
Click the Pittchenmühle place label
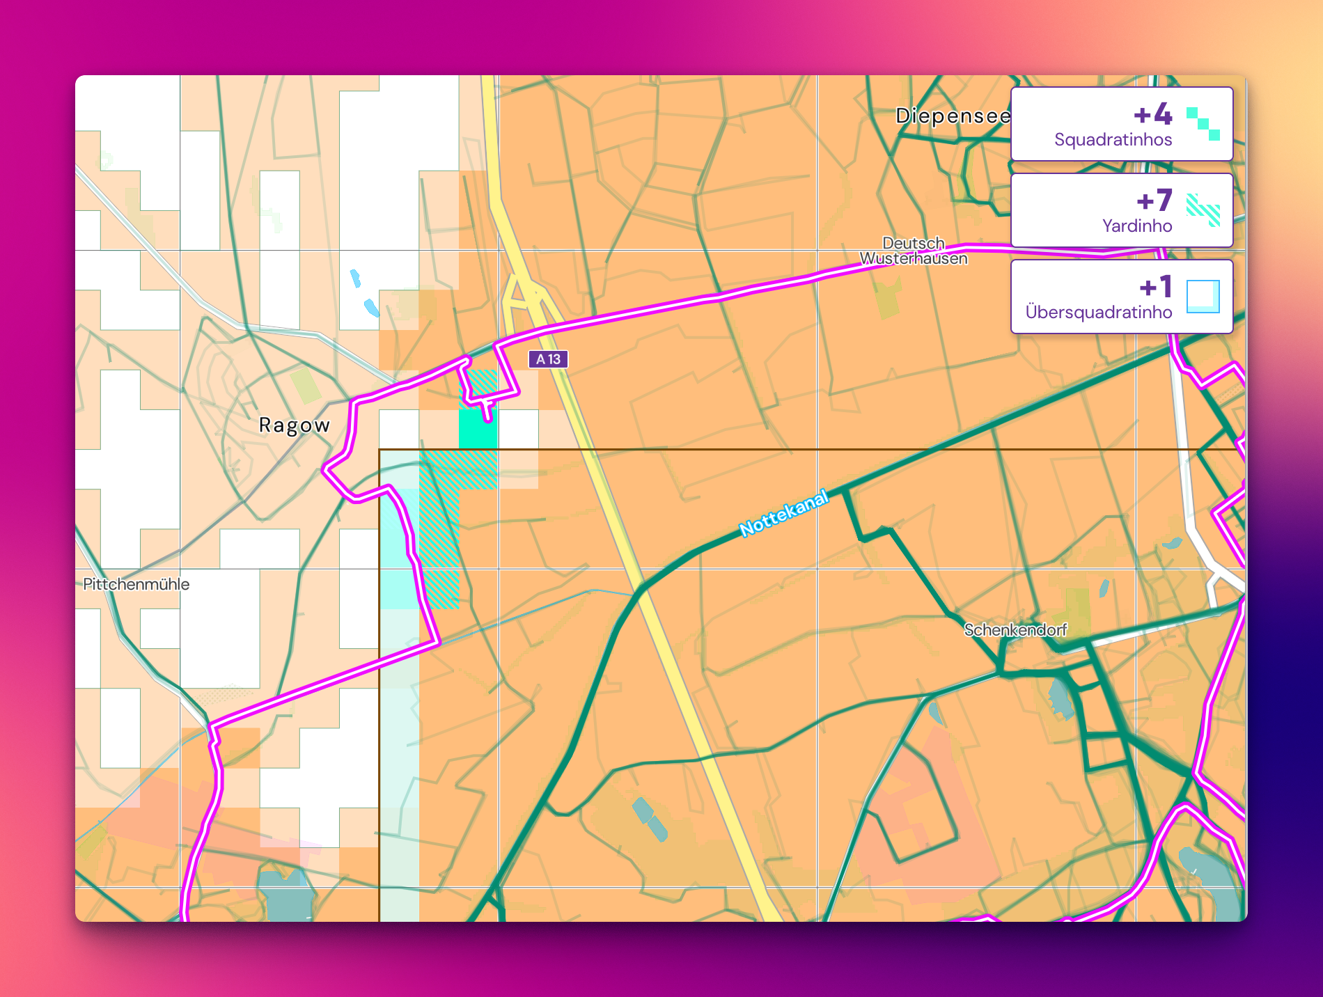136,584
